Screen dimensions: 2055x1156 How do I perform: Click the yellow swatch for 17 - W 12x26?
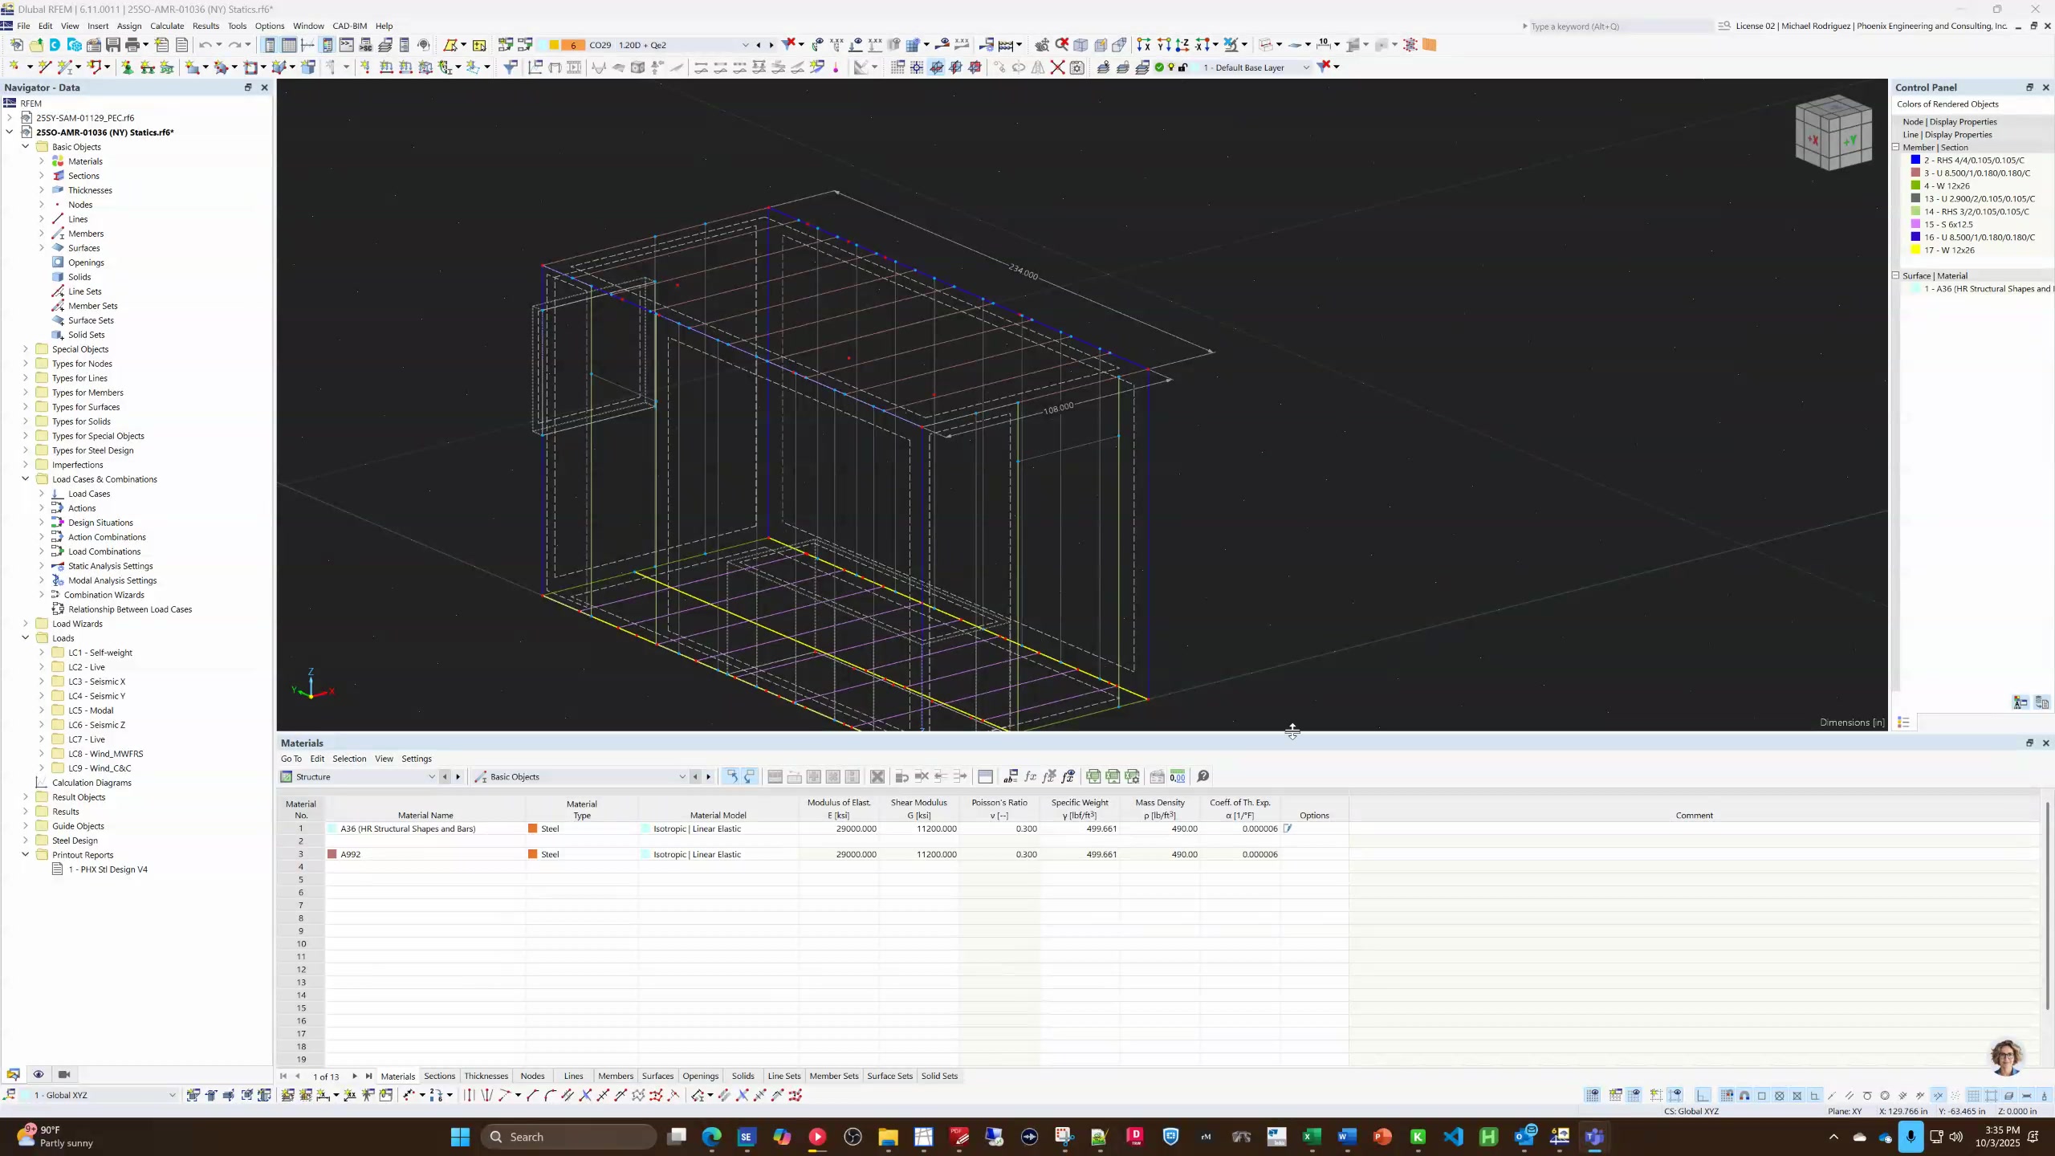(x=1915, y=250)
